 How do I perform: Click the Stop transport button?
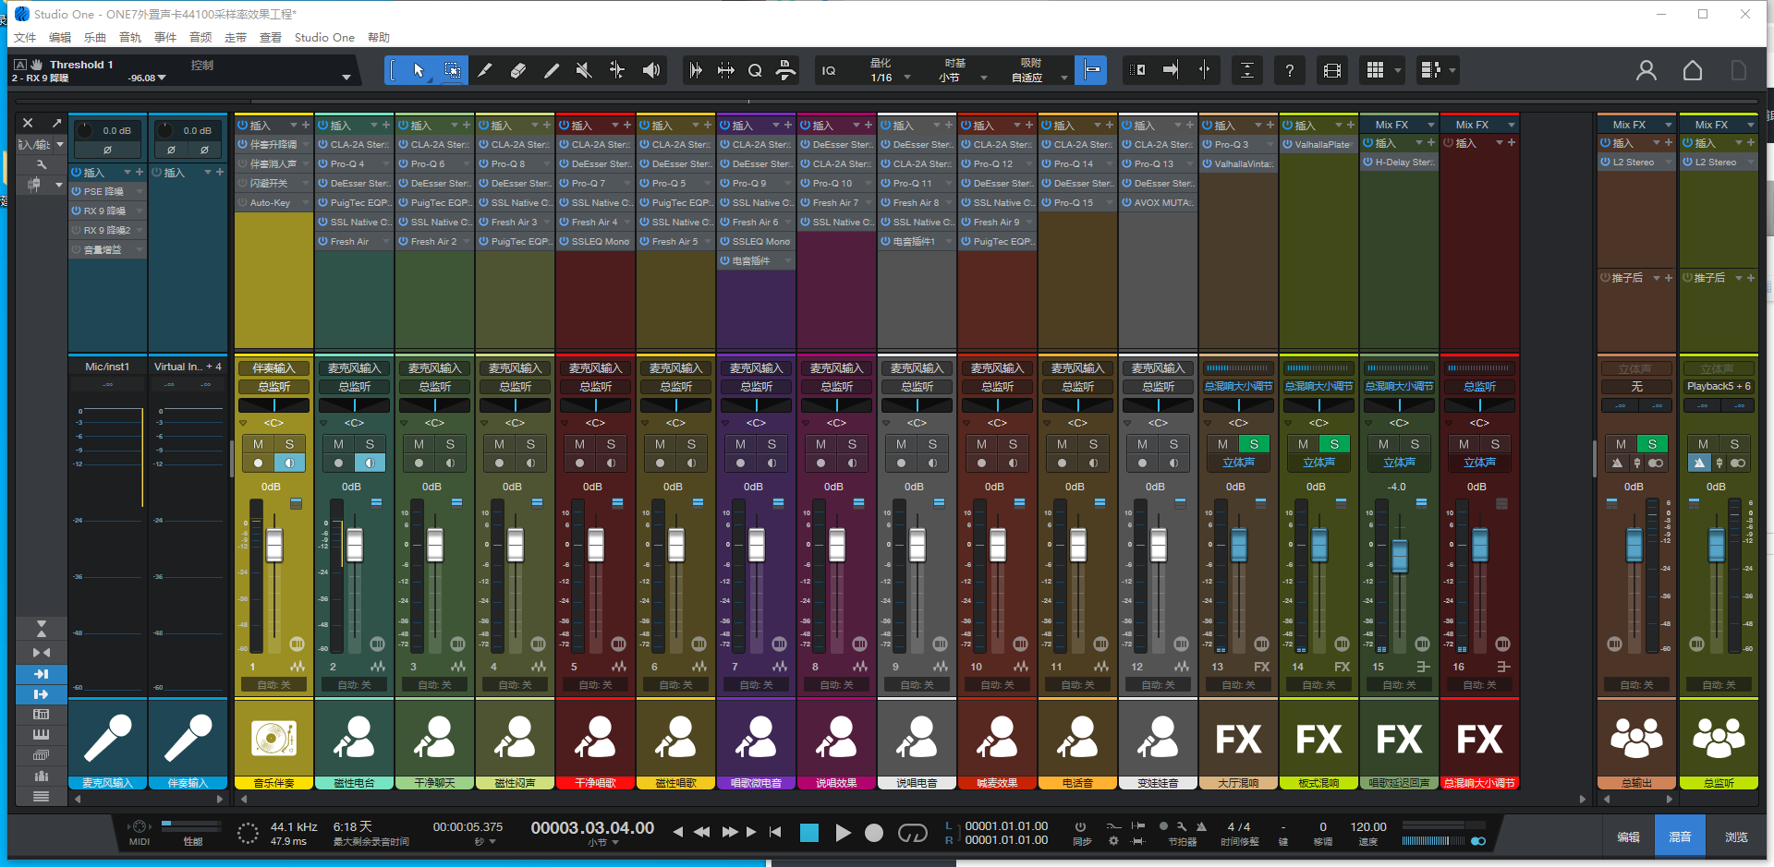click(x=808, y=833)
